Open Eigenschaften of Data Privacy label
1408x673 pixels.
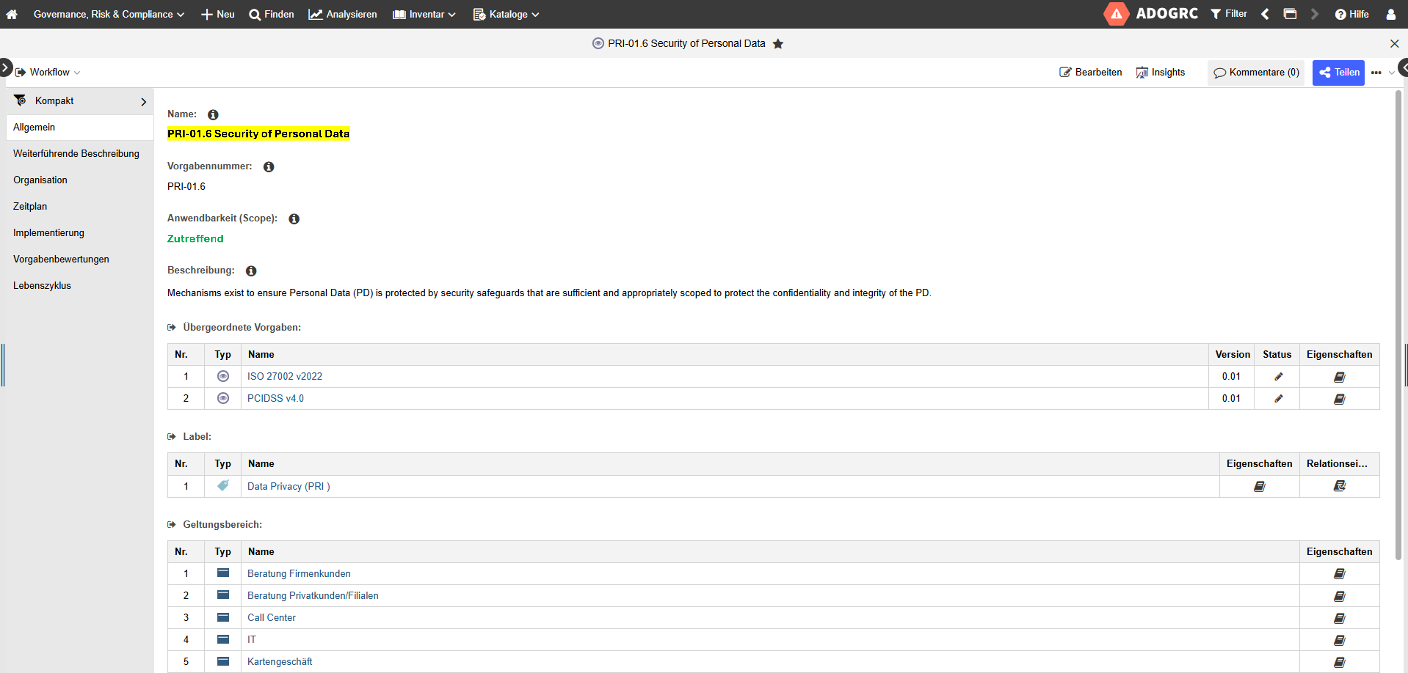coord(1259,486)
